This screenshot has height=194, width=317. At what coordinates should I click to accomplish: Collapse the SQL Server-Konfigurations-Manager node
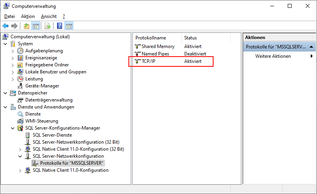(13, 128)
